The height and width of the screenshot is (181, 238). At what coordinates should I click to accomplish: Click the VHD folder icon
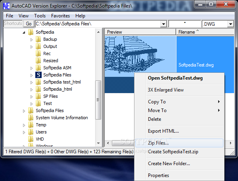(x=31, y=139)
